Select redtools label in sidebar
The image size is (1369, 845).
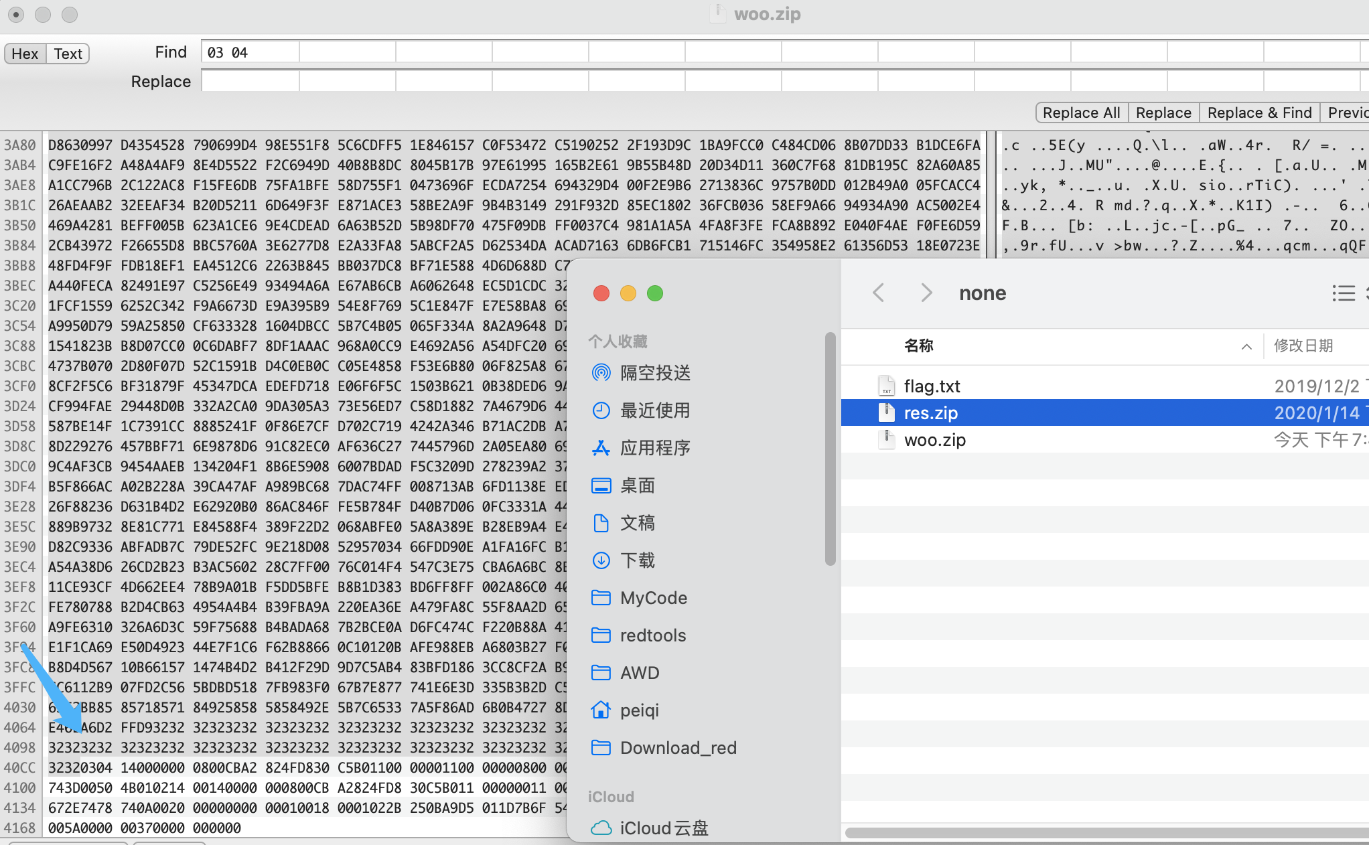coord(653,635)
